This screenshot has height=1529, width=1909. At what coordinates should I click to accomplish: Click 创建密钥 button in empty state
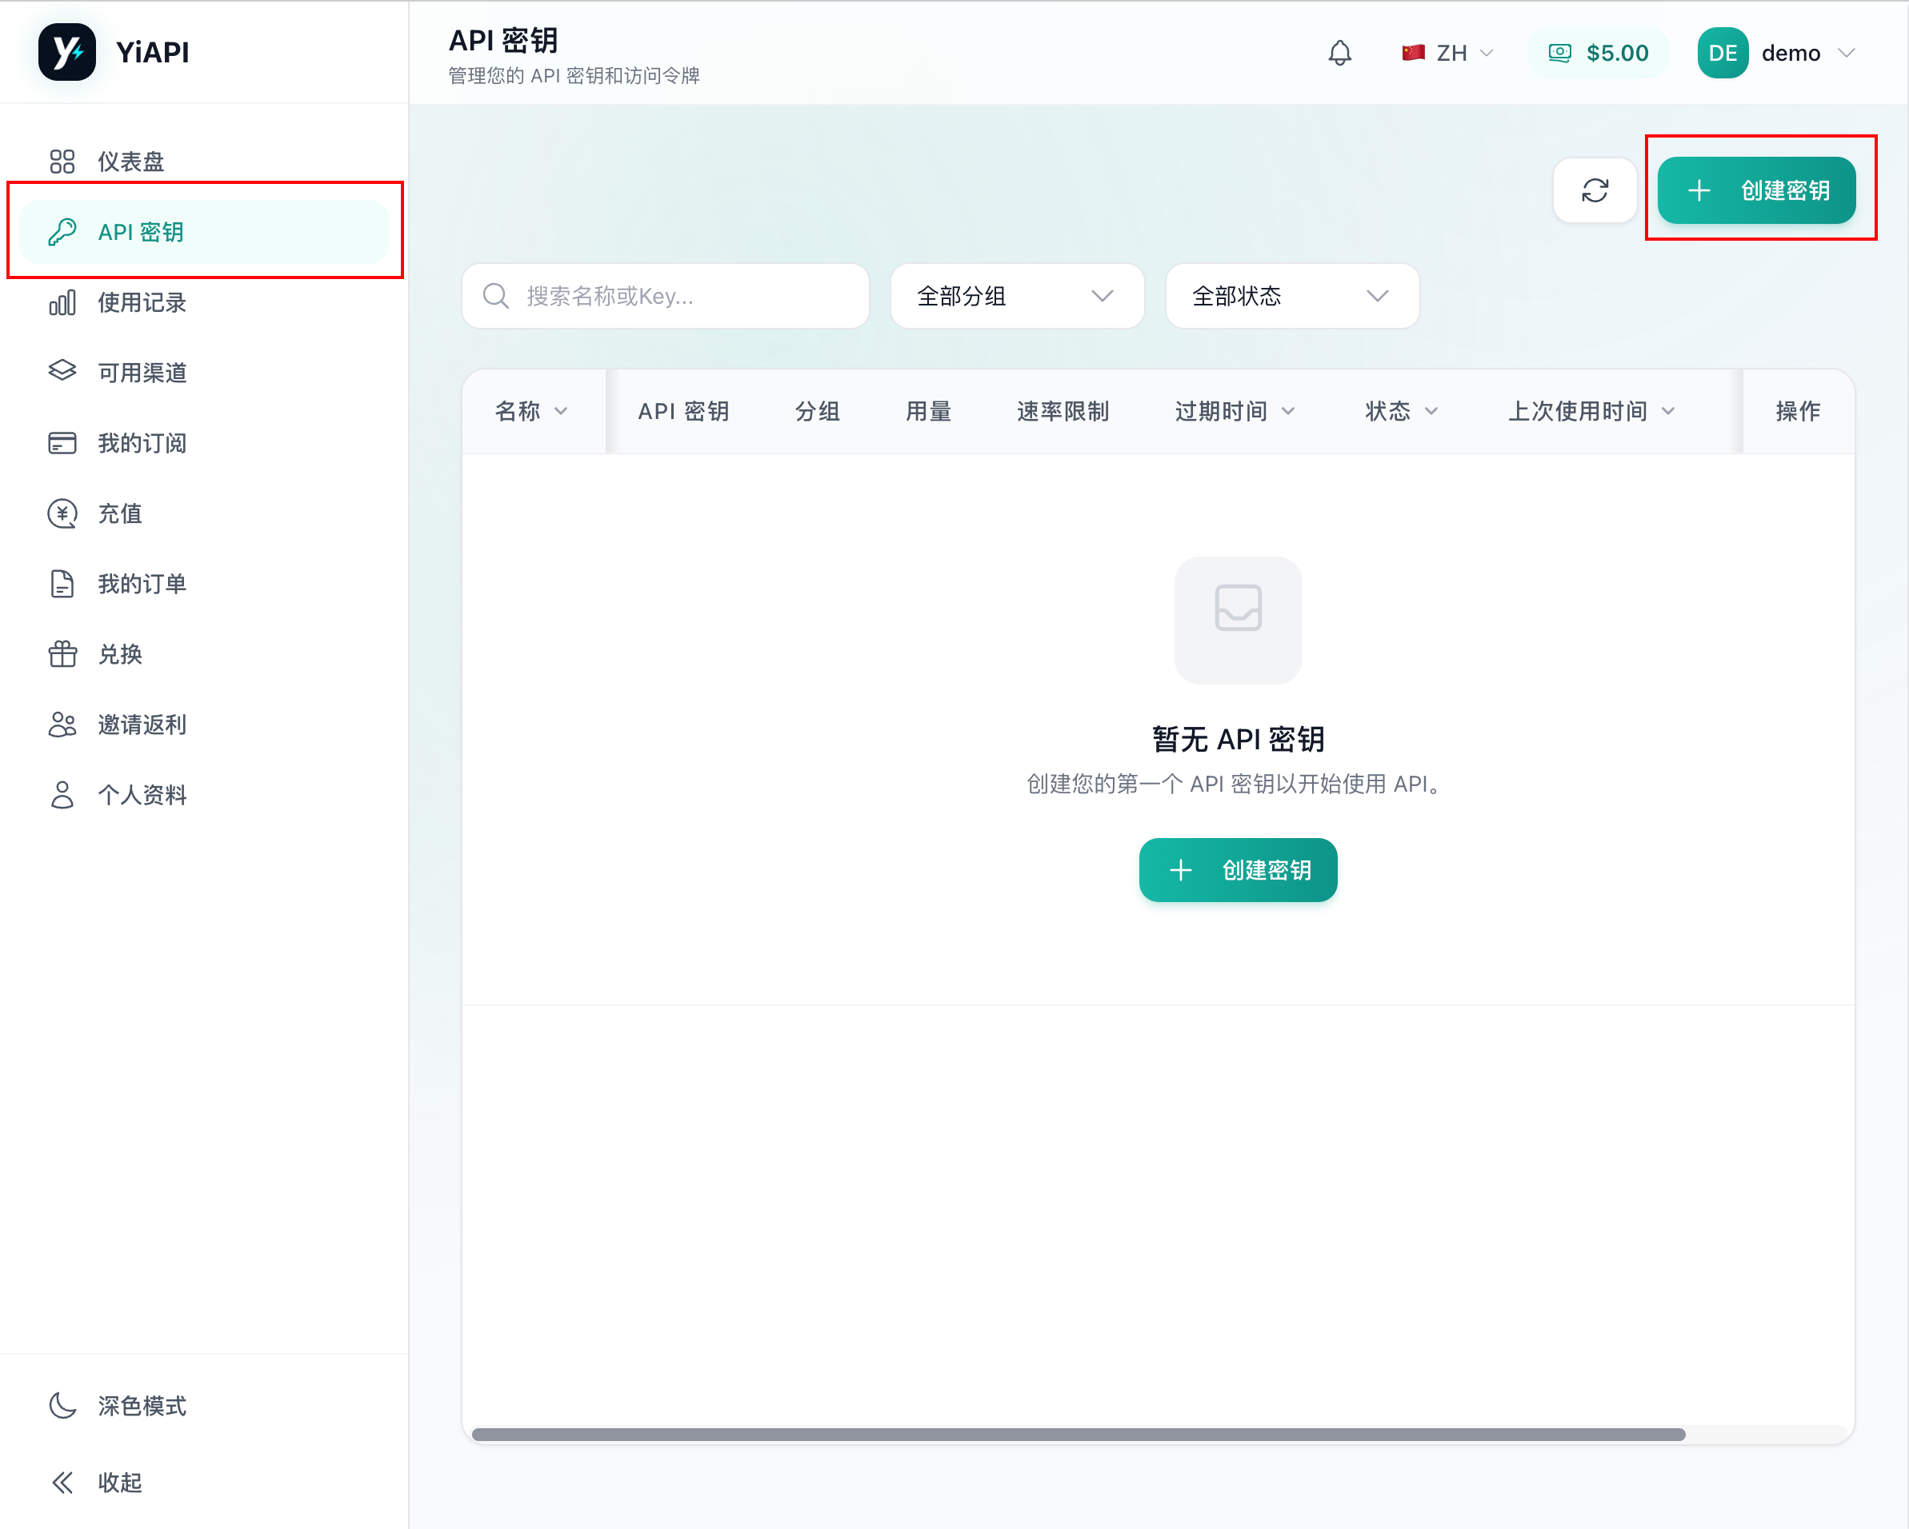coord(1238,870)
